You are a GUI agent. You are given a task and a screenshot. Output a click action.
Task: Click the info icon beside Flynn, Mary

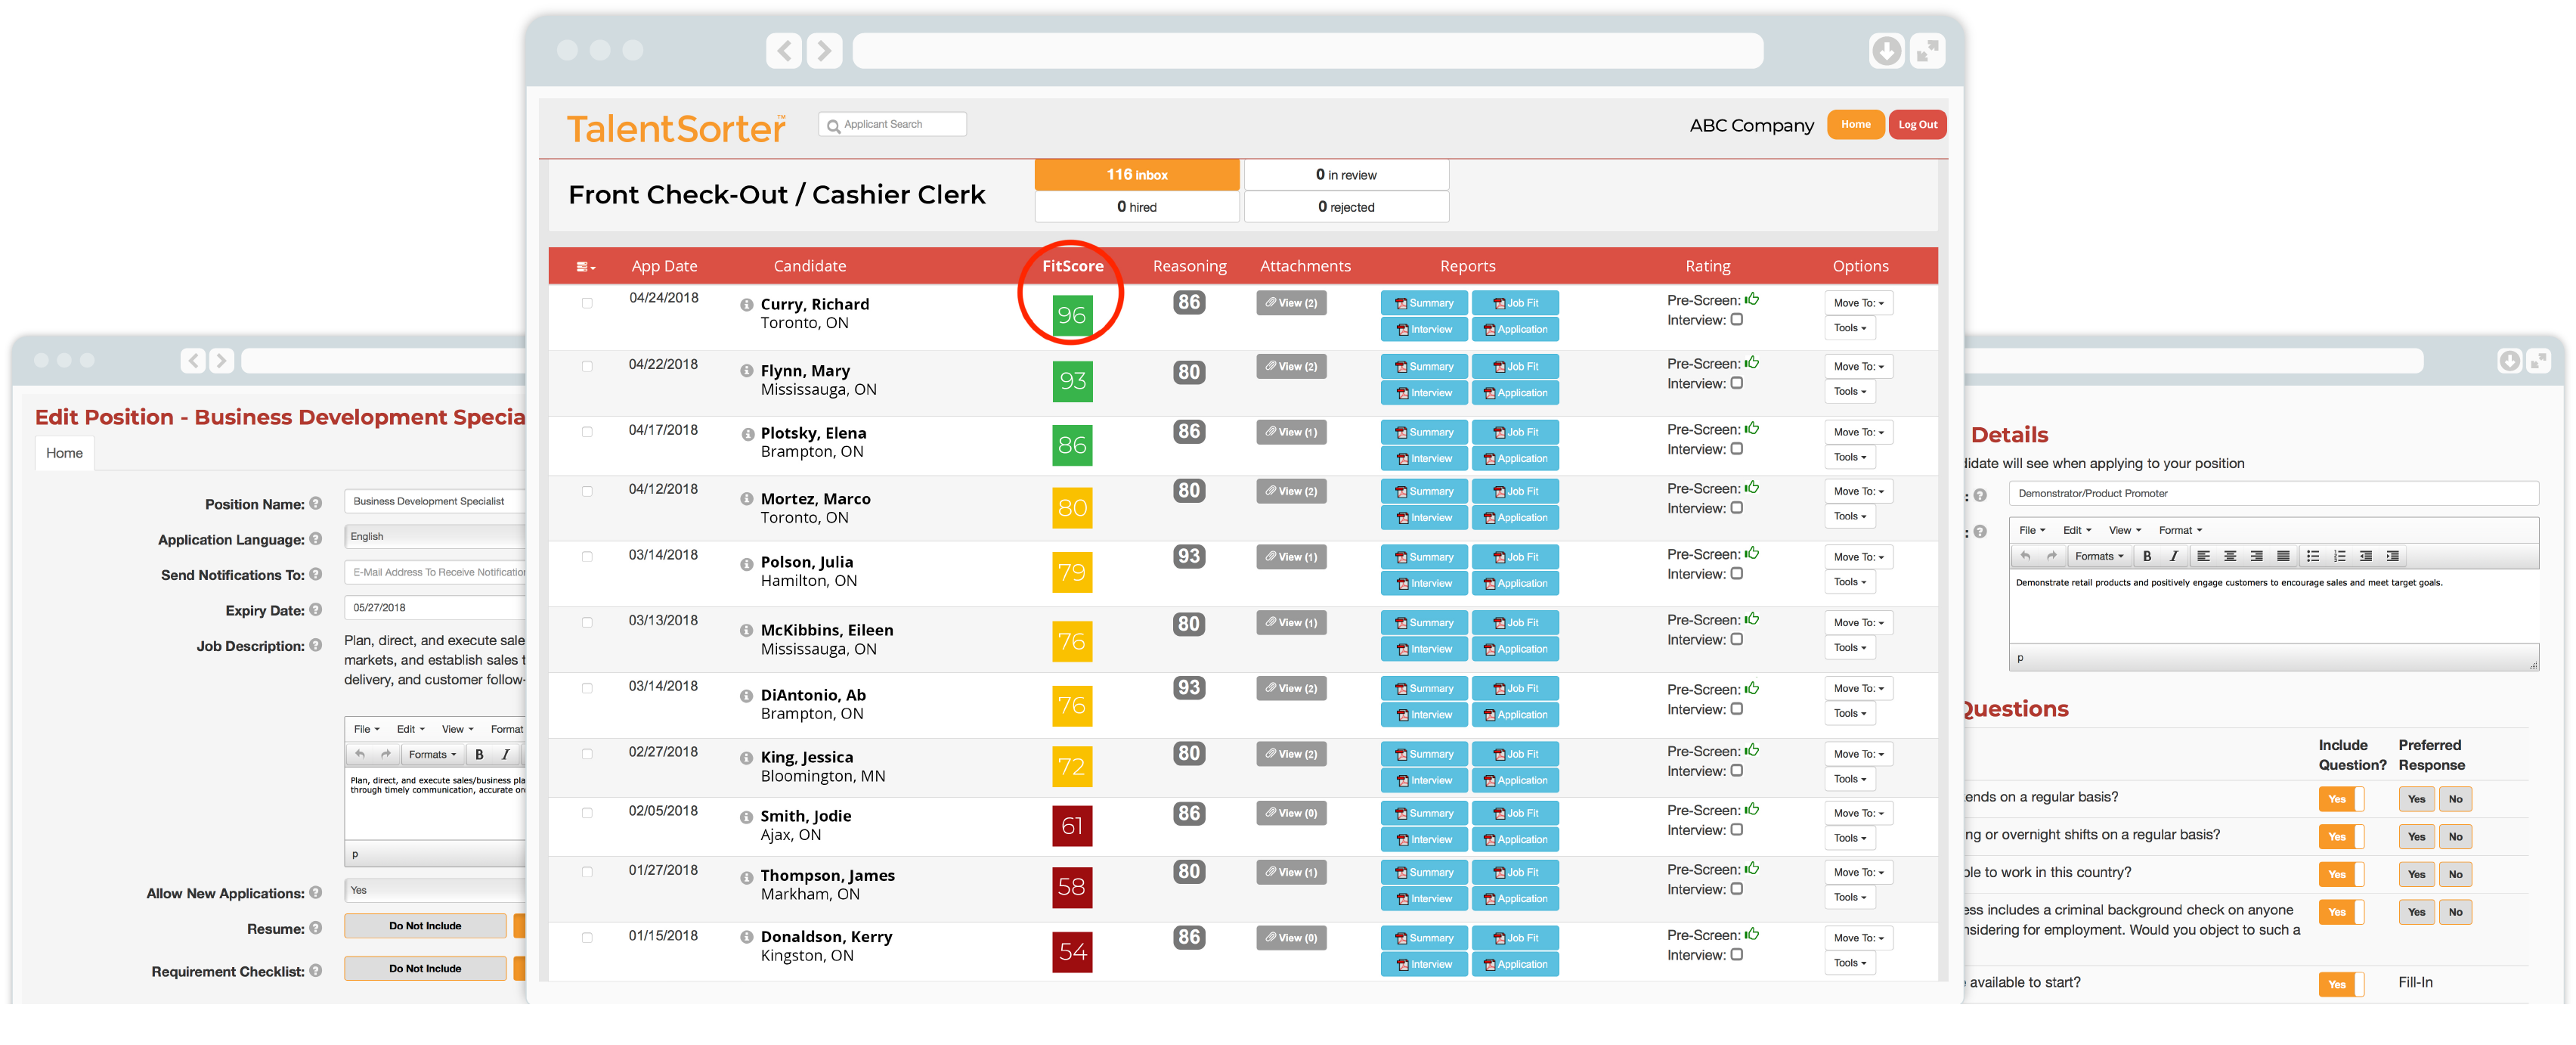click(746, 371)
